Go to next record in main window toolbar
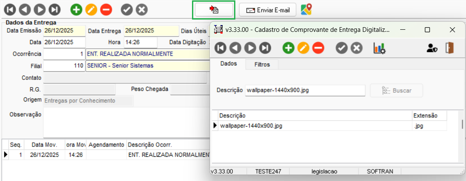This screenshot has width=466, height=181. (40, 10)
